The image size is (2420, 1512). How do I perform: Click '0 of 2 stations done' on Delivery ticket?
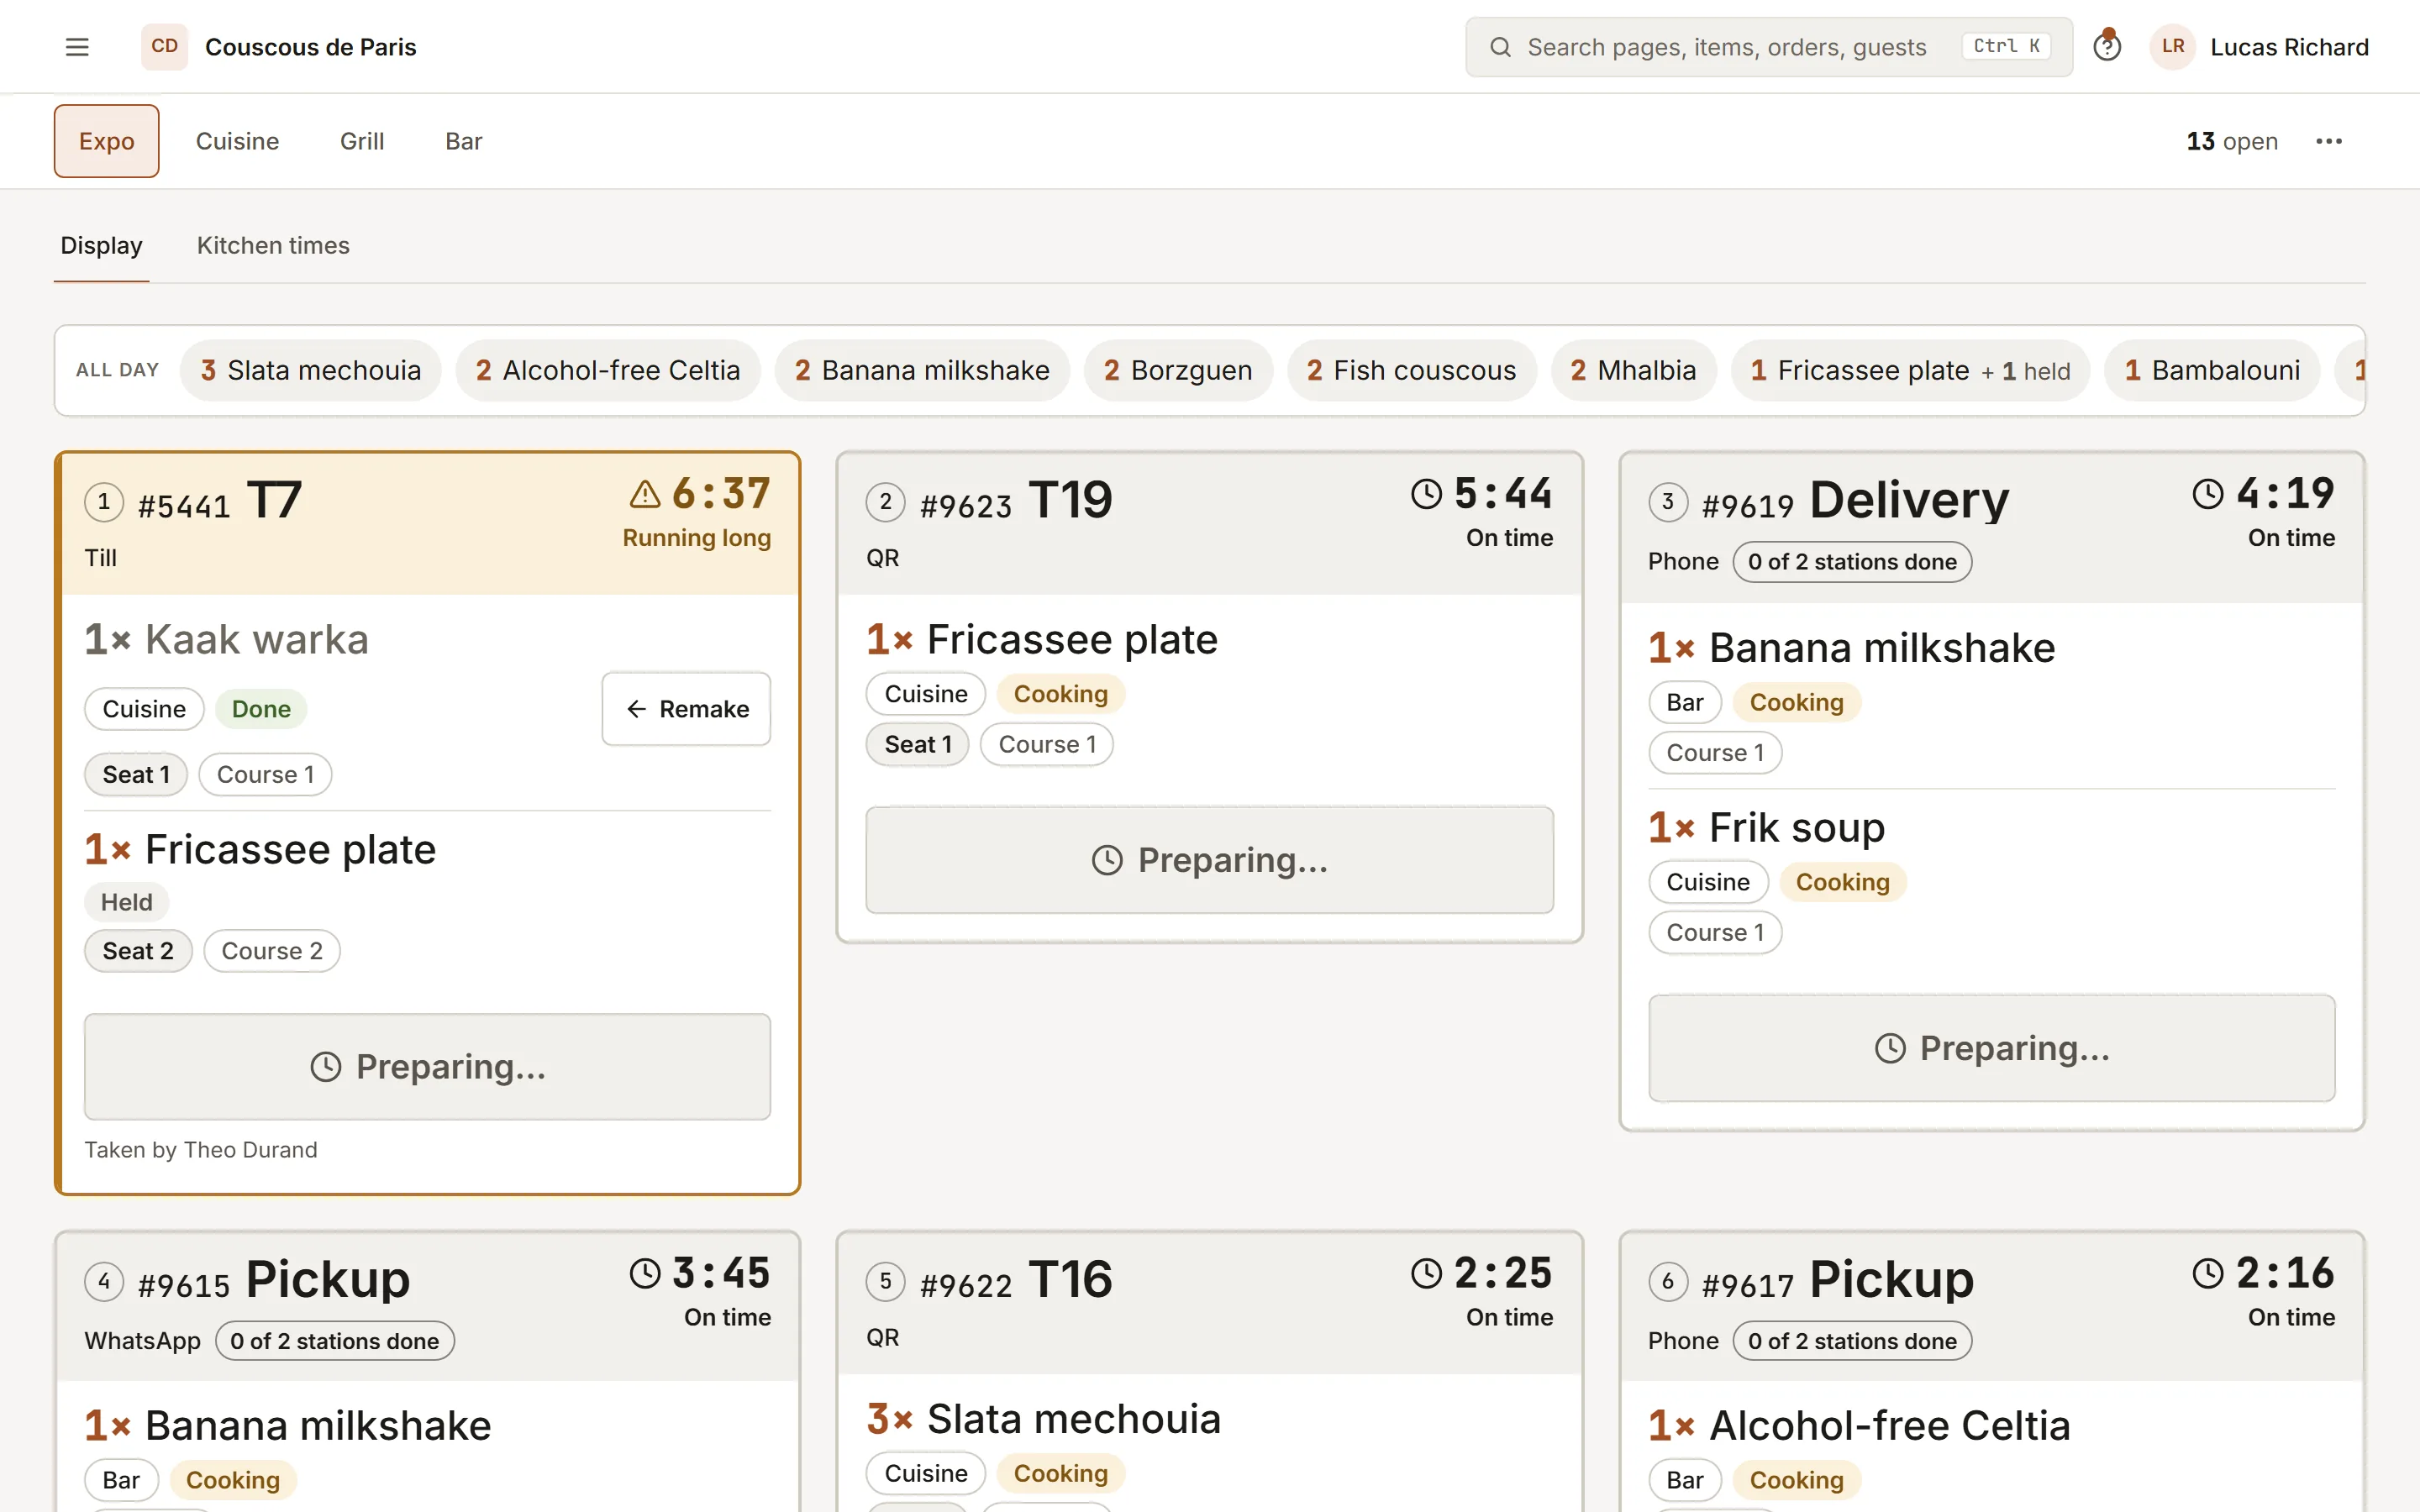tap(1852, 562)
